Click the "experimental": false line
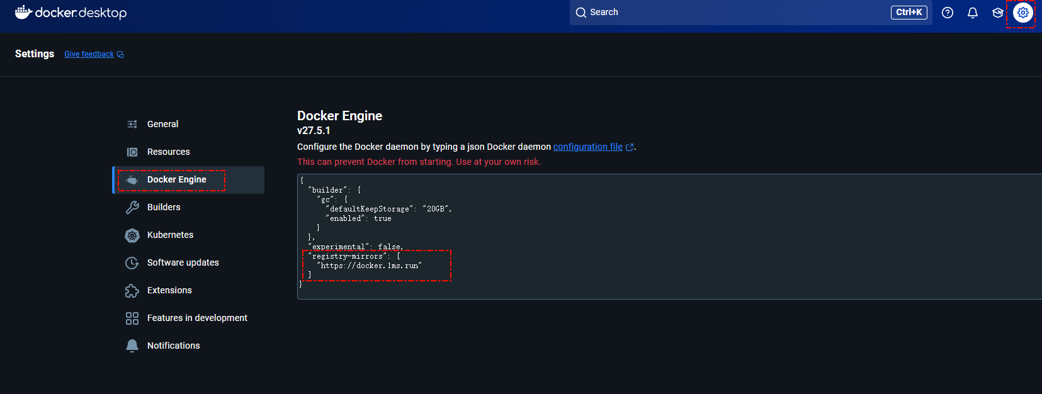This screenshot has width=1042, height=394. tap(356, 247)
